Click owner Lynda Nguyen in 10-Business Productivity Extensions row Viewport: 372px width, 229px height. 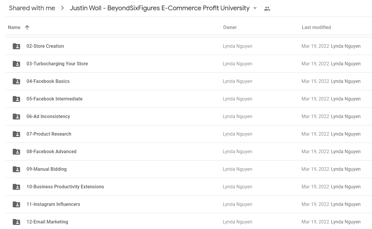(238, 187)
